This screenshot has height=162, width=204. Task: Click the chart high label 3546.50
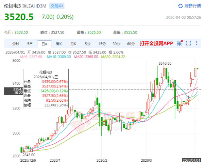(x=165, y=63)
